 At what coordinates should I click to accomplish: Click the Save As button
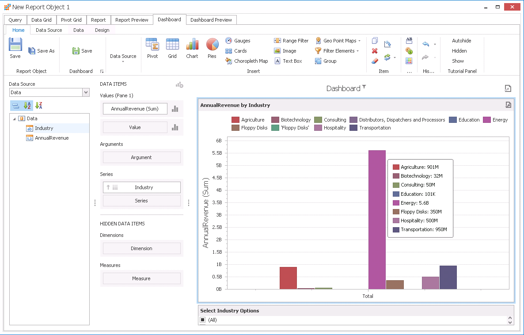click(42, 51)
